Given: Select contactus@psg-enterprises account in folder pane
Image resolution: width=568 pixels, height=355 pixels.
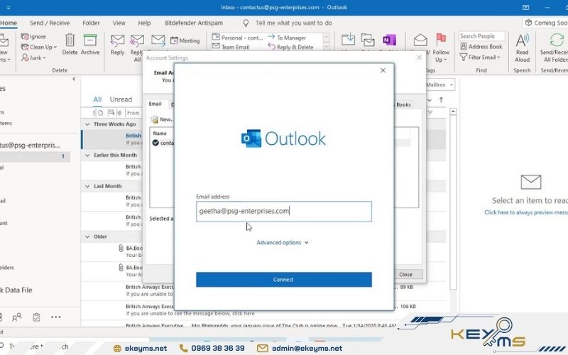Looking at the screenshot, I should click(x=30, y=146).
